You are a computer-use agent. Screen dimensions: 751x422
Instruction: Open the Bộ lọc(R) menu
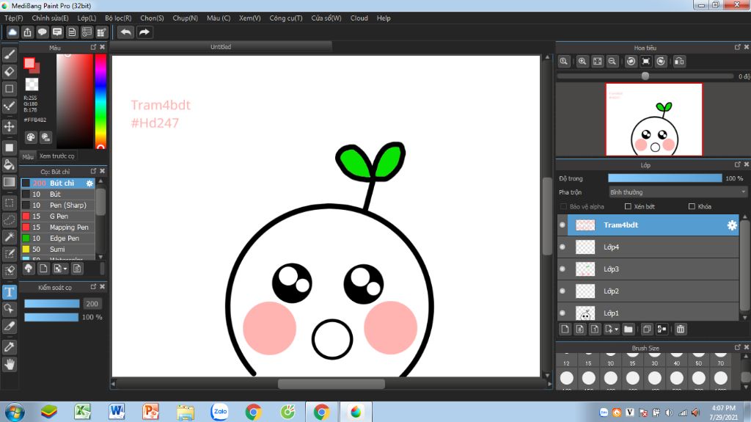(x=118, y=18)
